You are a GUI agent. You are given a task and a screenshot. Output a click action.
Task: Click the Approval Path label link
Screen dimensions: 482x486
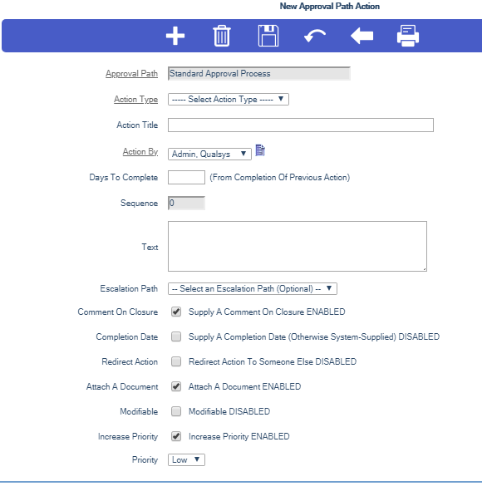[132, 73]
